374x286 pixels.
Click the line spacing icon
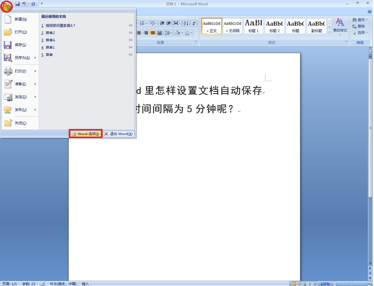(x=168, y=33)
